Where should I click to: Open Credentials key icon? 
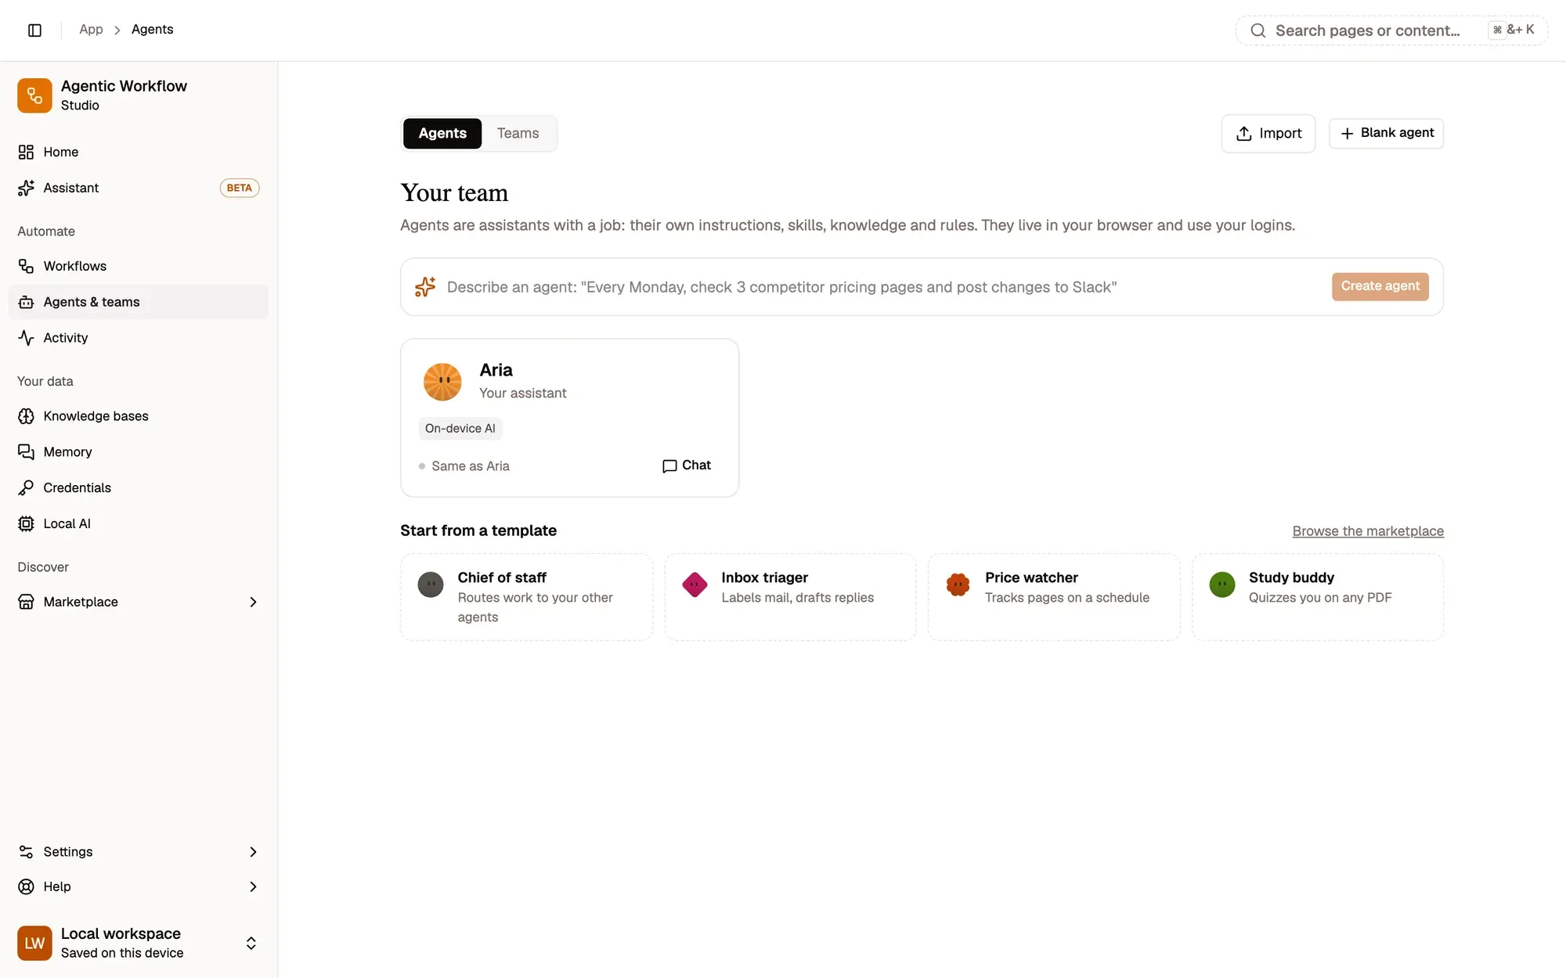[x=26, y=488]
